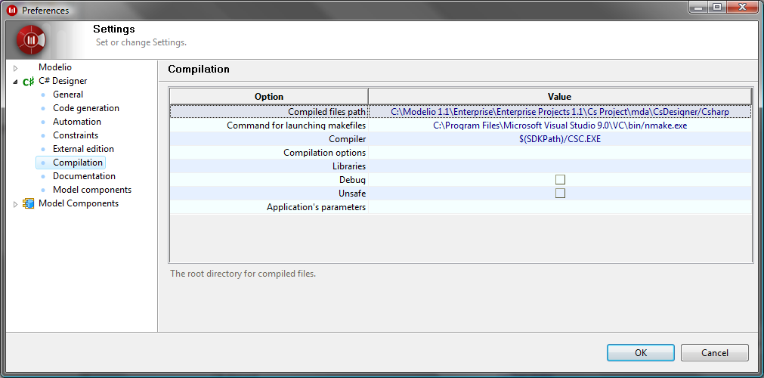Click the Application's parameters value cell
Screen dimensions: 764x378
(x=560, y=207)
